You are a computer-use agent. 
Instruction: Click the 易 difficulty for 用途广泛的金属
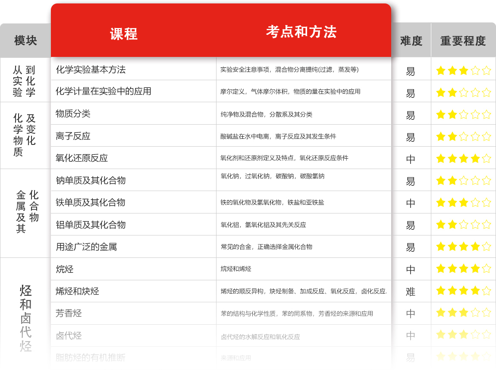coord(411,247)
